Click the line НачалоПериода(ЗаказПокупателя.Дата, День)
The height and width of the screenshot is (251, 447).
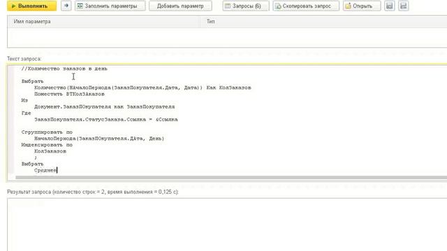[99, 139]
